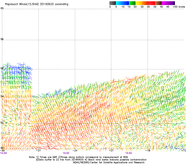Click the longitude label "-24"

[x=75, y=151]
